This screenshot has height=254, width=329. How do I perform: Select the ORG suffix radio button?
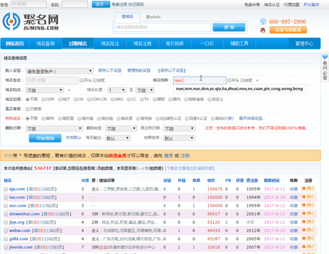tap(113, 100)
